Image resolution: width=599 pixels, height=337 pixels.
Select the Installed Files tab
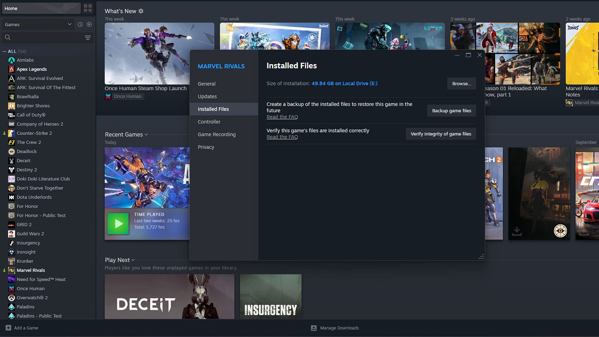click(x=224, y=109)
